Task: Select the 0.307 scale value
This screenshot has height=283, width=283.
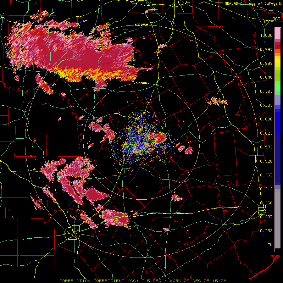Action: click(x=266, y=217)
